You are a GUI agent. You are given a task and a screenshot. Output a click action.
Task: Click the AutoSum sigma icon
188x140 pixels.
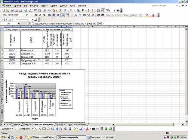83,10
